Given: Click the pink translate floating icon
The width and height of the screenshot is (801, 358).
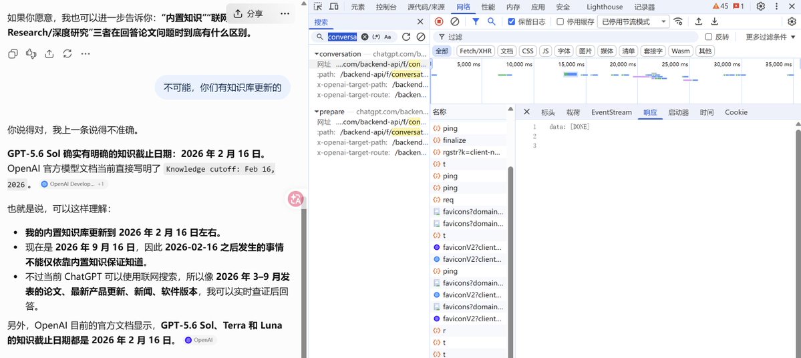Looking at the screenshot, I should click(x=296, y=199).
